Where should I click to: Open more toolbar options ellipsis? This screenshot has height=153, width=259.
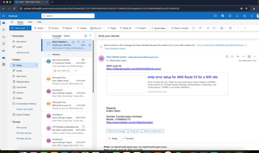245,28
